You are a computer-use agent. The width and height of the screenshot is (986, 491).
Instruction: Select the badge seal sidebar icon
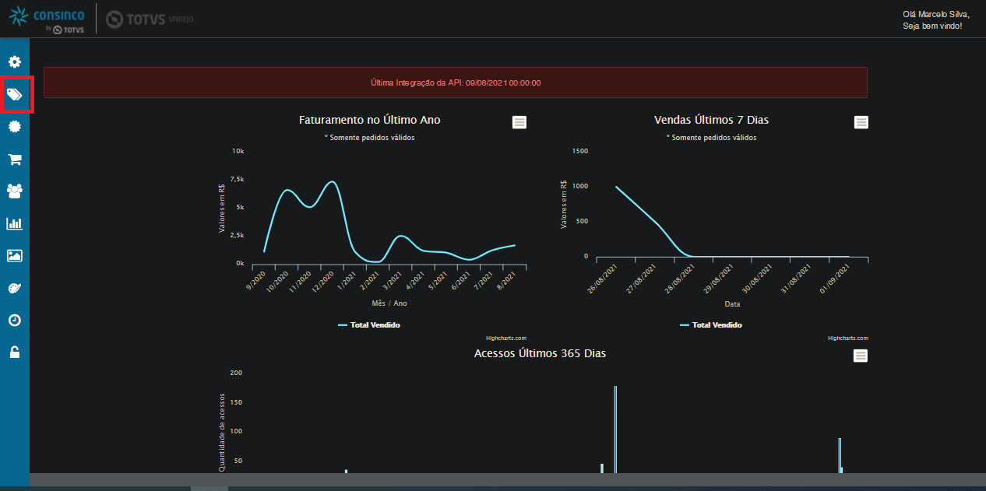coord(14,127)
